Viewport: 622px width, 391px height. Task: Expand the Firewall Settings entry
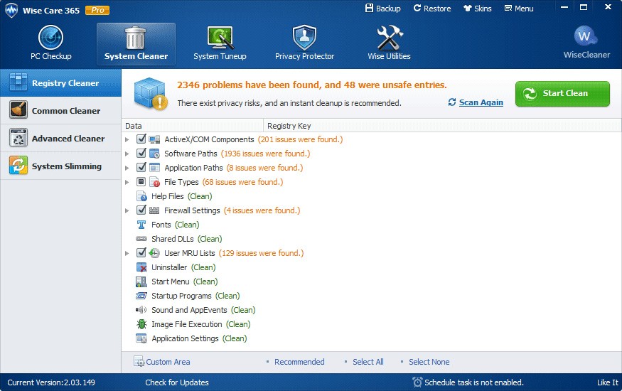[127, 210]
